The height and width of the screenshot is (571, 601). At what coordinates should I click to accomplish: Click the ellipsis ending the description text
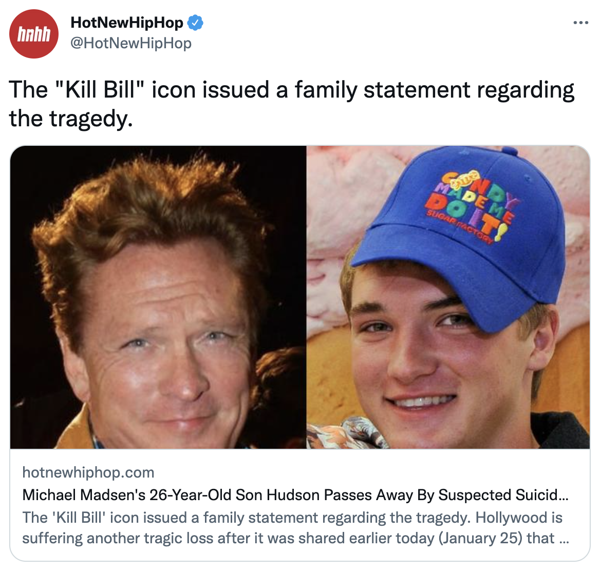(x=564, y=539)
